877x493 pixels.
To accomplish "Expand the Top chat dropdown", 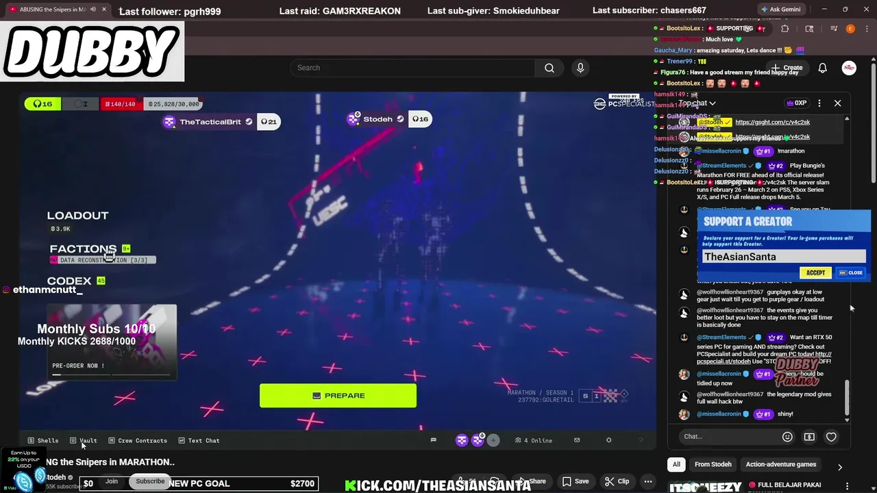I will click(697, 103).
